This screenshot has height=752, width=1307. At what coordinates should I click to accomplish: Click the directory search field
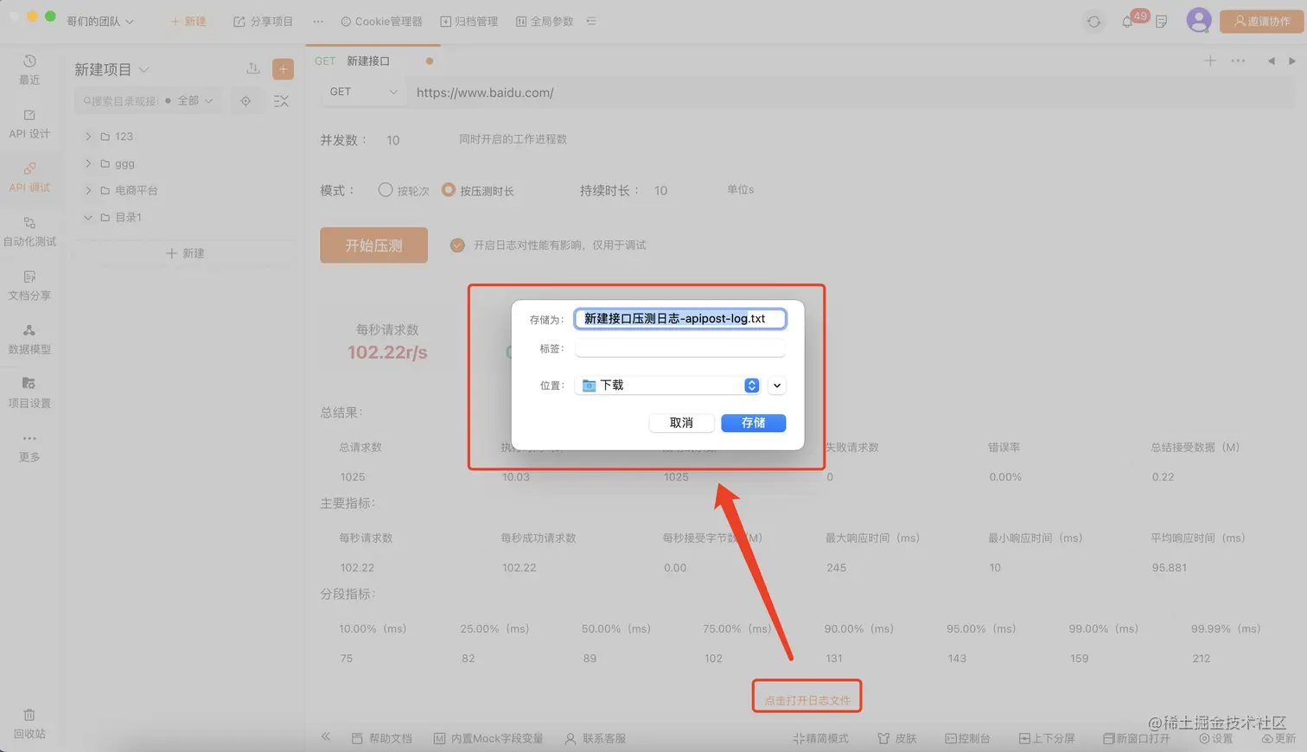[121, 101]
